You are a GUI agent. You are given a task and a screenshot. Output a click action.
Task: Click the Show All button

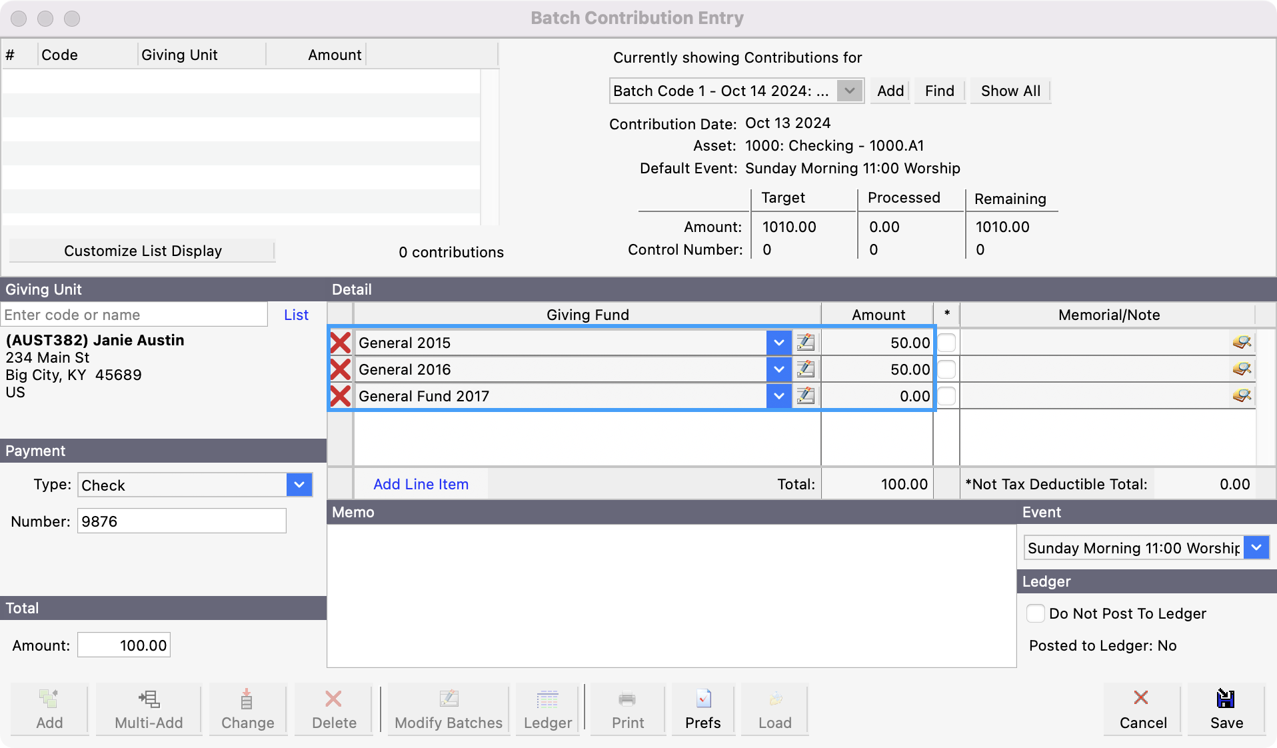pyautogui.click(x=1010, y=91)
